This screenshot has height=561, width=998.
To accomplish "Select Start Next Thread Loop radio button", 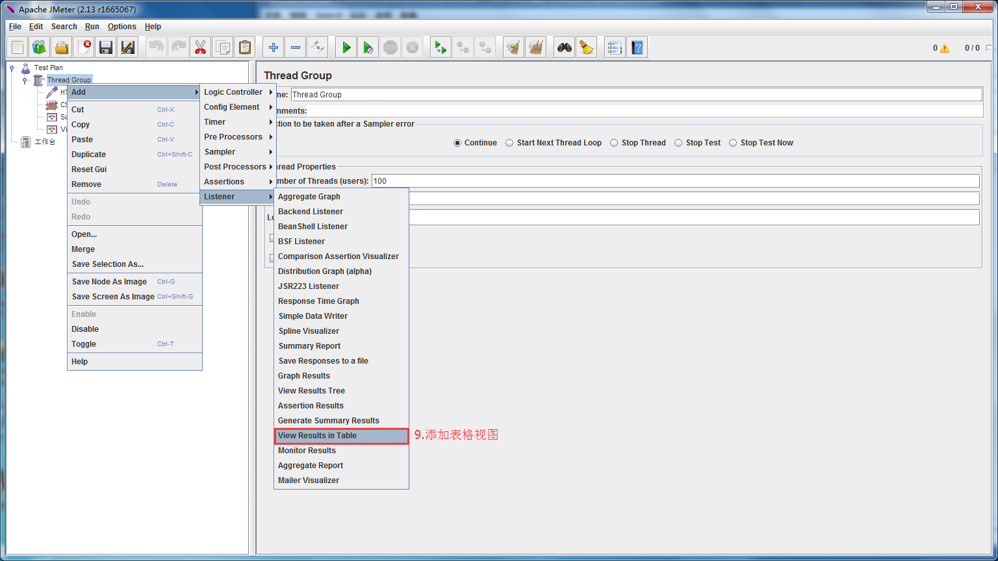I will click(510, 143).
